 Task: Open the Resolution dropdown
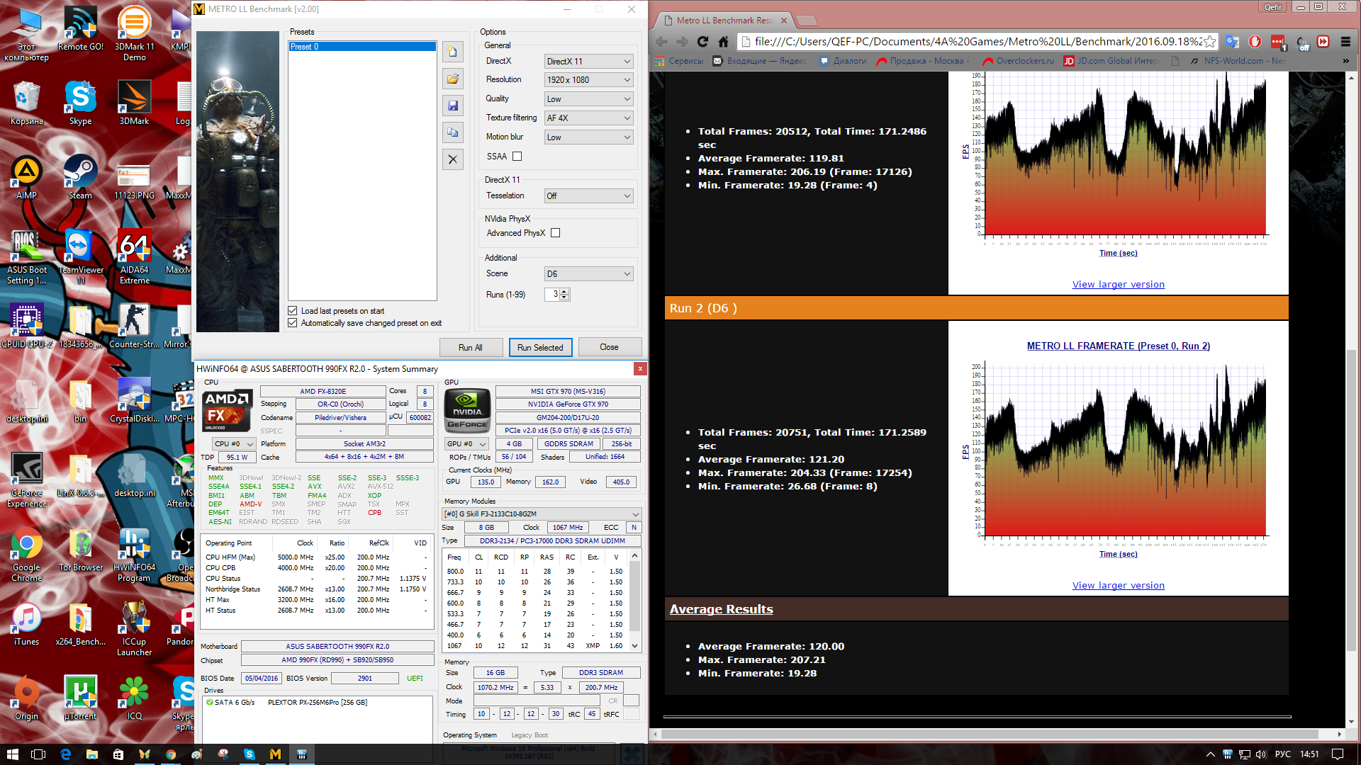[588, 80]
